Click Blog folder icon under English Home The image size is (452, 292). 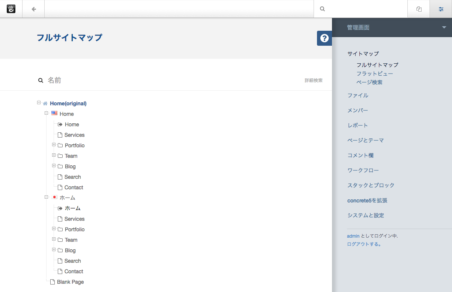coord(60,166)
